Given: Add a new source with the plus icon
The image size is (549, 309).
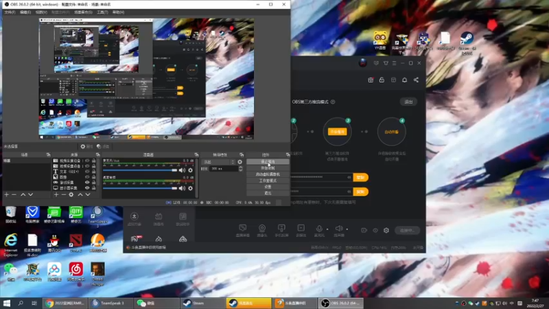Looking at the screenshot, I should (56, 194).
